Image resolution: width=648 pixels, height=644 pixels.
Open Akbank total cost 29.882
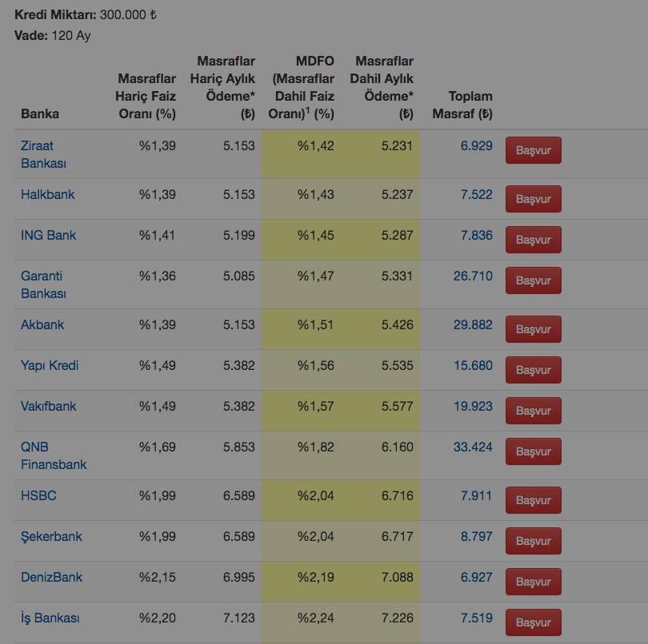point(473,324)
